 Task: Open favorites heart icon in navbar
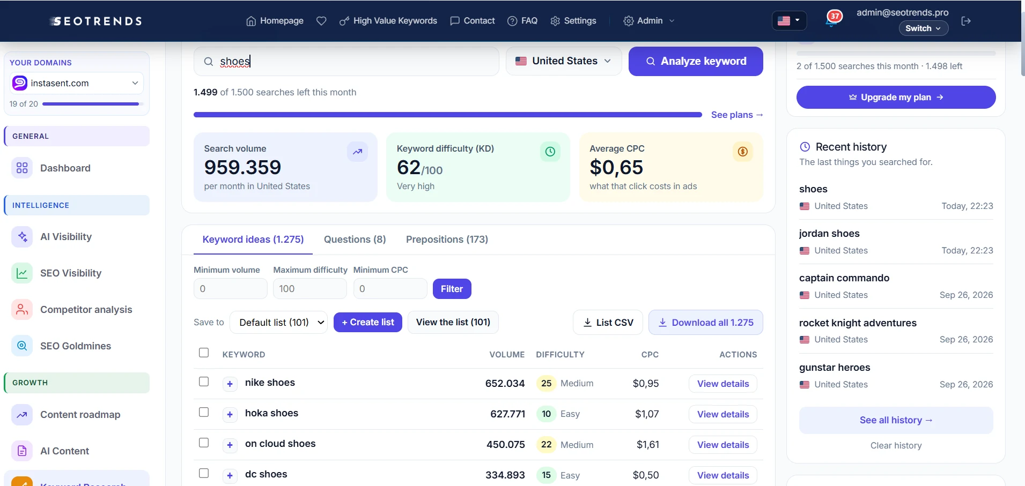(321, 21)
